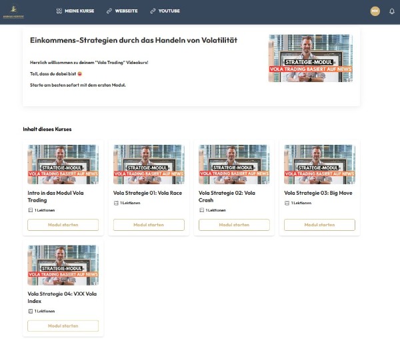Click the notification bell icon
This screenshot has height=339, width=400.
[391, 11]
